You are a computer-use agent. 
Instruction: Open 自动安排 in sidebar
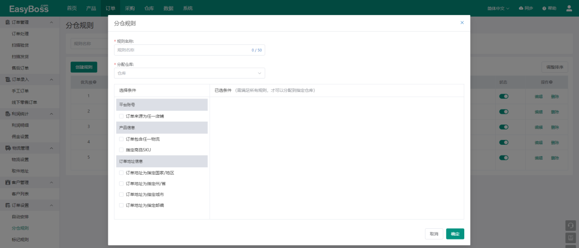point(20,216)
